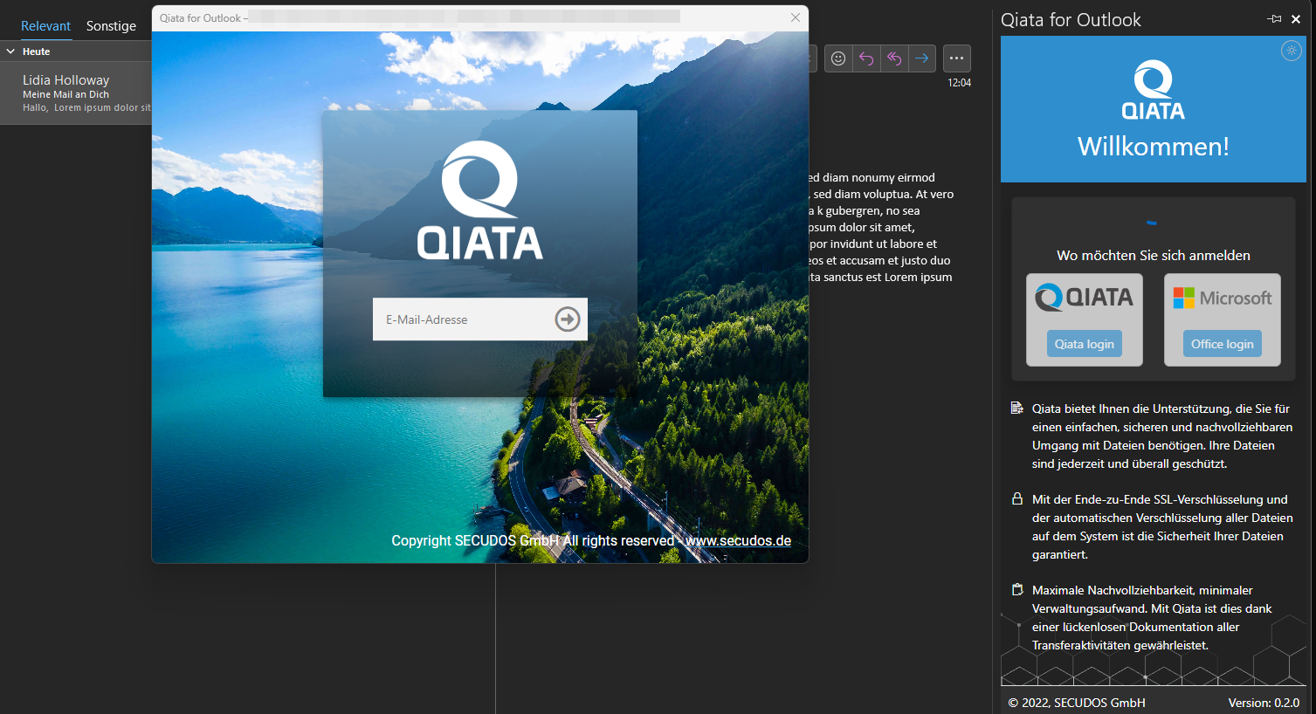1316x714 pixels.
Task: Collapse the Heute message group
Action: click(x=10, y=51)
